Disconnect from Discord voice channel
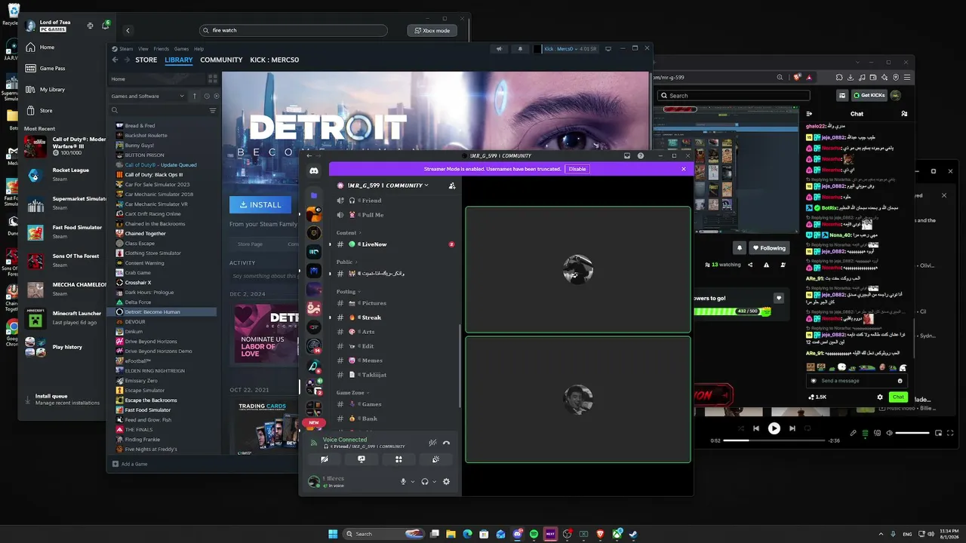The height and width of the screenshot is (543, 966). [x=446, y=443]
